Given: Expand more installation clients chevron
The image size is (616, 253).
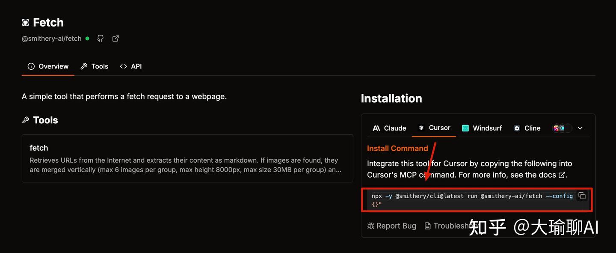Looking at the screenshot, I should pyautogui.click(x=580, y=128).
